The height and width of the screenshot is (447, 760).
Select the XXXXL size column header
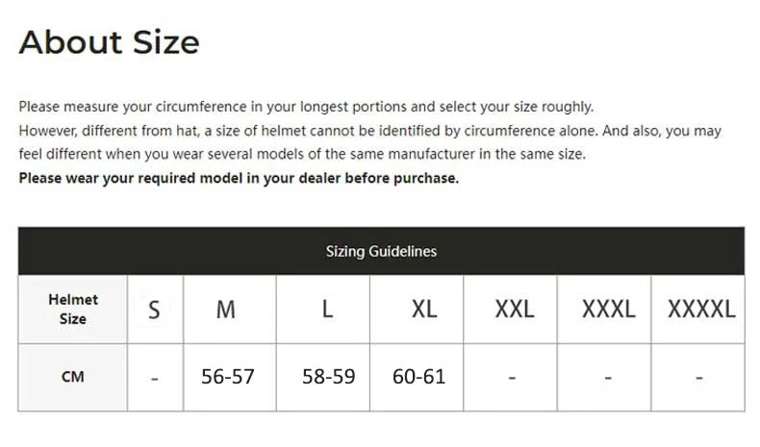(700, 310)
